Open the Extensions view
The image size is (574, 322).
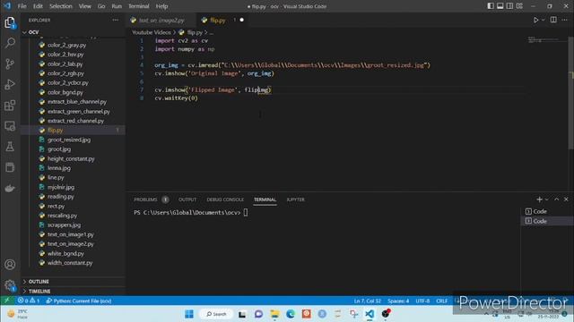coord(10,106)
